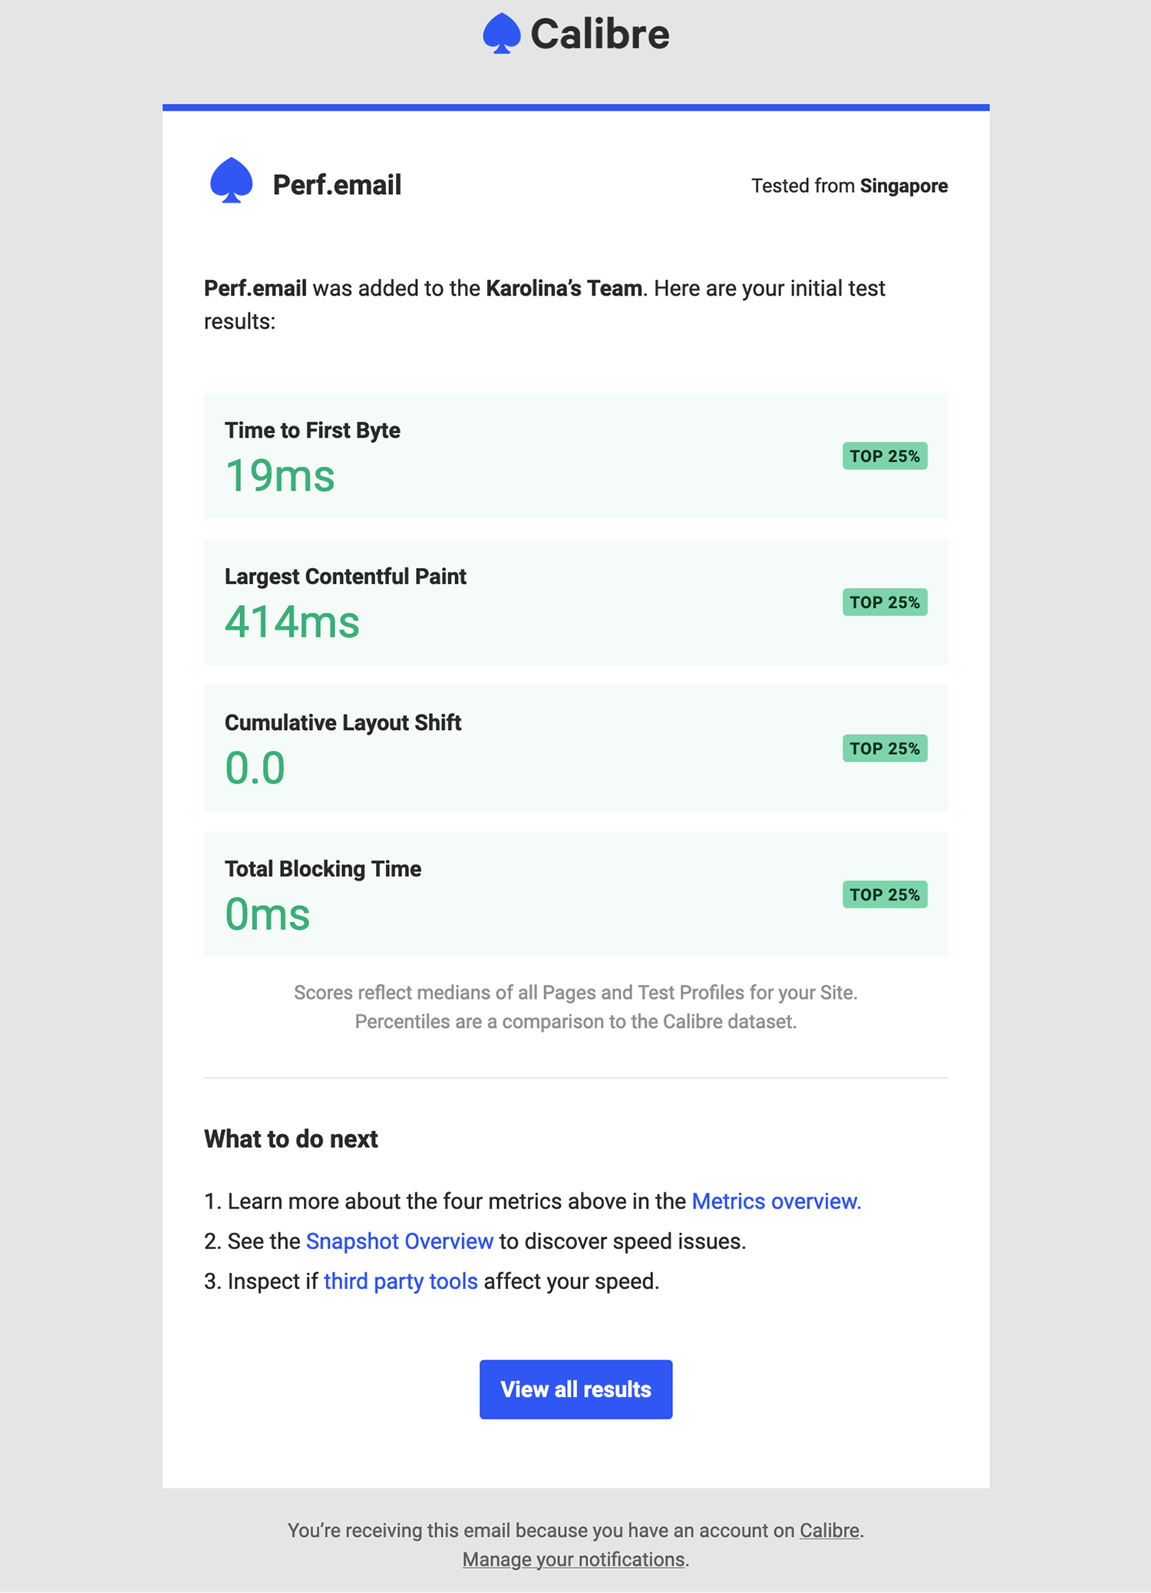
Task: Open Manage your notifications
Action: pos(573,1558)
